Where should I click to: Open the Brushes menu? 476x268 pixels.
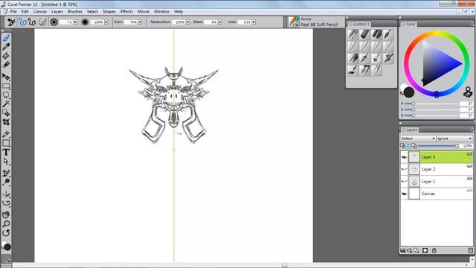(x=74, y=12)
